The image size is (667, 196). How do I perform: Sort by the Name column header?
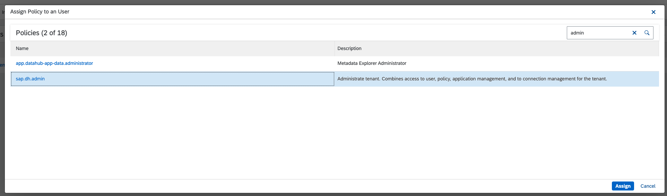(22, 48)
